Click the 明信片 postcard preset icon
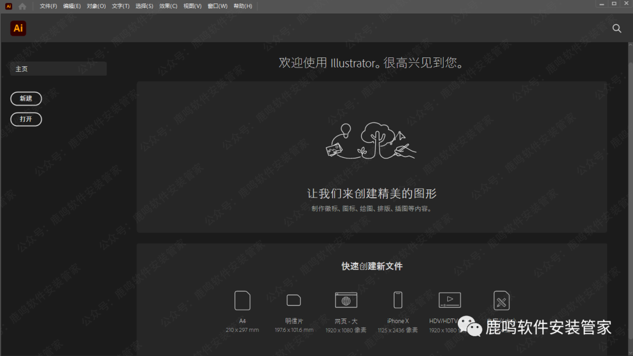 coord(294,300)
